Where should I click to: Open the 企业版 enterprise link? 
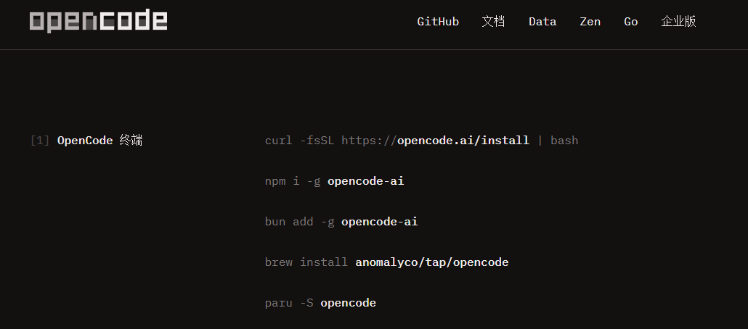[x=678, y=22]
